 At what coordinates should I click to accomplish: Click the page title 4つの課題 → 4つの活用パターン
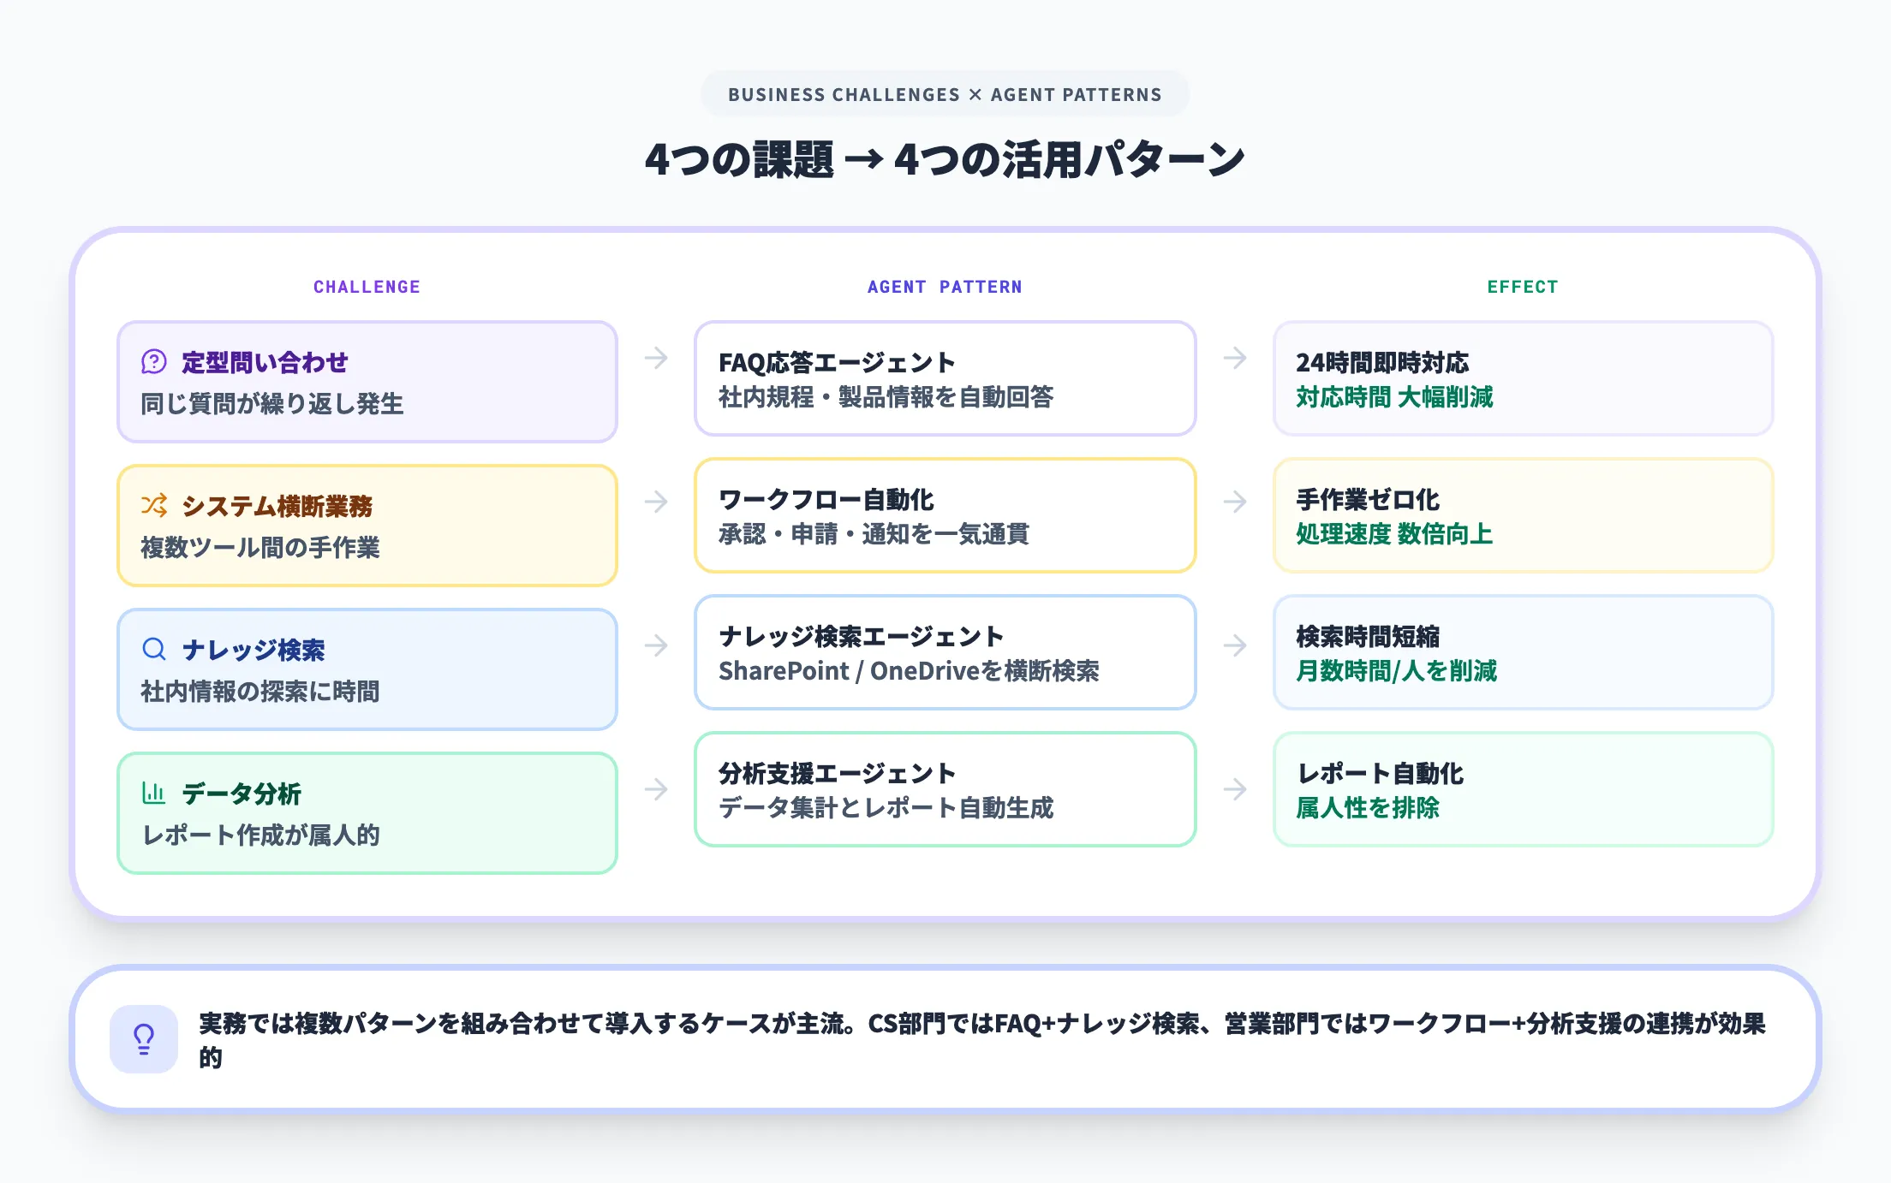click(945, 158)
